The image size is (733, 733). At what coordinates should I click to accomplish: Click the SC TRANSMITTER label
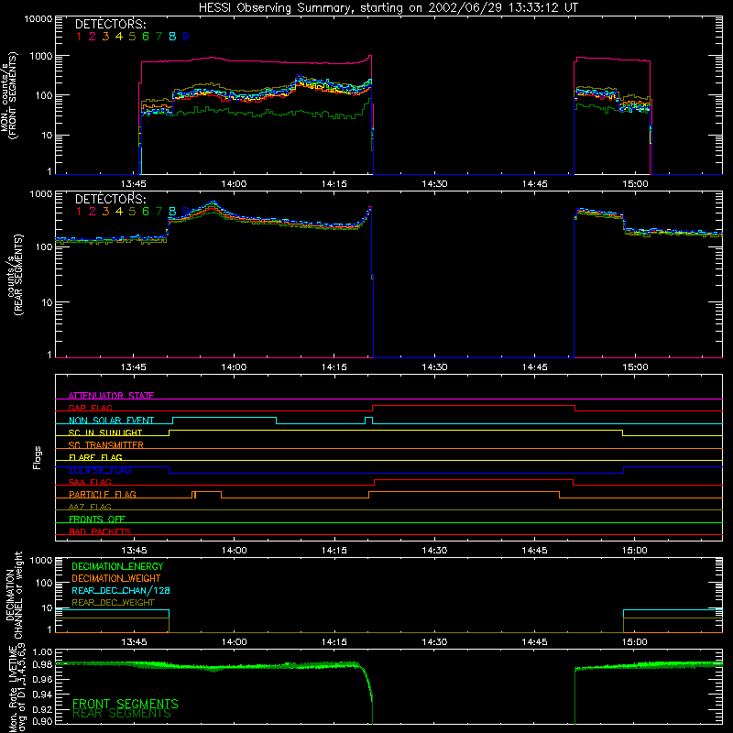coord(105,445)
